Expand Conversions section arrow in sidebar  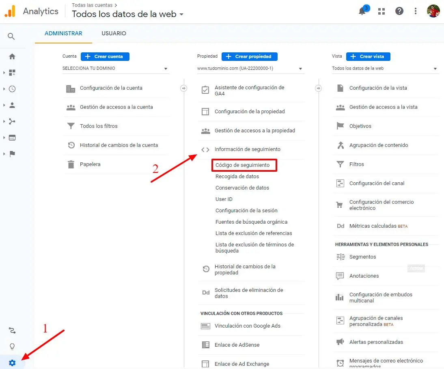[4, 154]
